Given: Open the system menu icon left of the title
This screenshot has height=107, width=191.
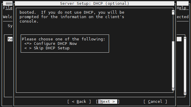Looking at the screenshot, I should tap(8, 3).
